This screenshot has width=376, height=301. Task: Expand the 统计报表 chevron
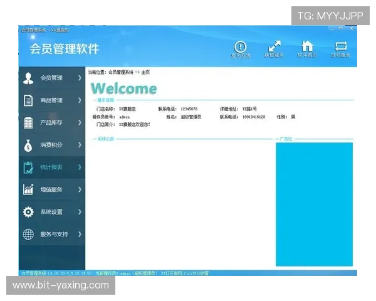(x=80, y=167)
